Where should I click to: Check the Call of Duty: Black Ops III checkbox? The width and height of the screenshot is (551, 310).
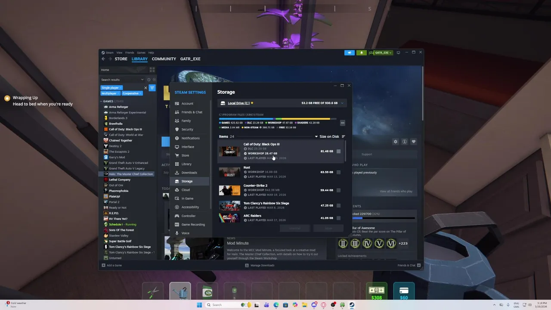coord(338,151)
